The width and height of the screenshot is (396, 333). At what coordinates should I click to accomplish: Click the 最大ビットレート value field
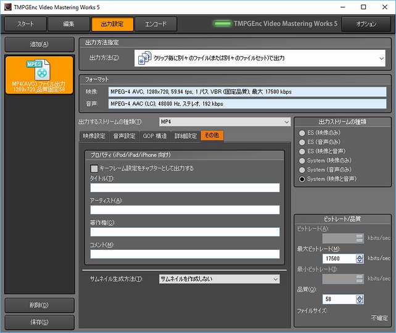tap(339, 259)
